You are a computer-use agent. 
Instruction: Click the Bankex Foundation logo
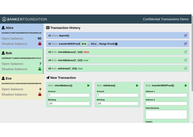tap(24, 19)
